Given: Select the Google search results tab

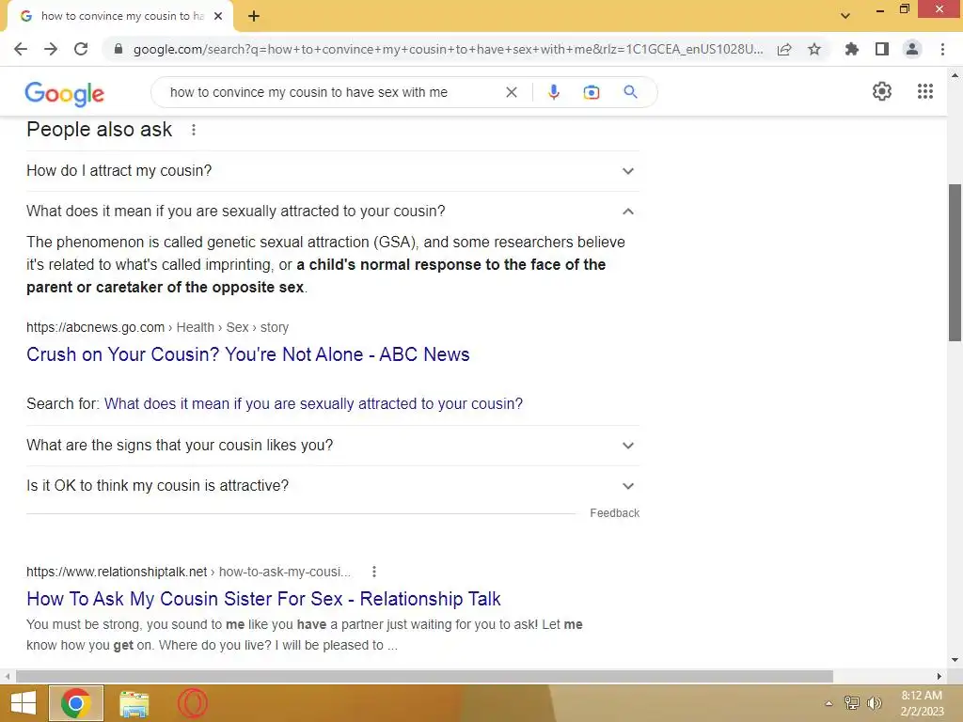Looking at the screenshot, I should click(x=119, y=16).
